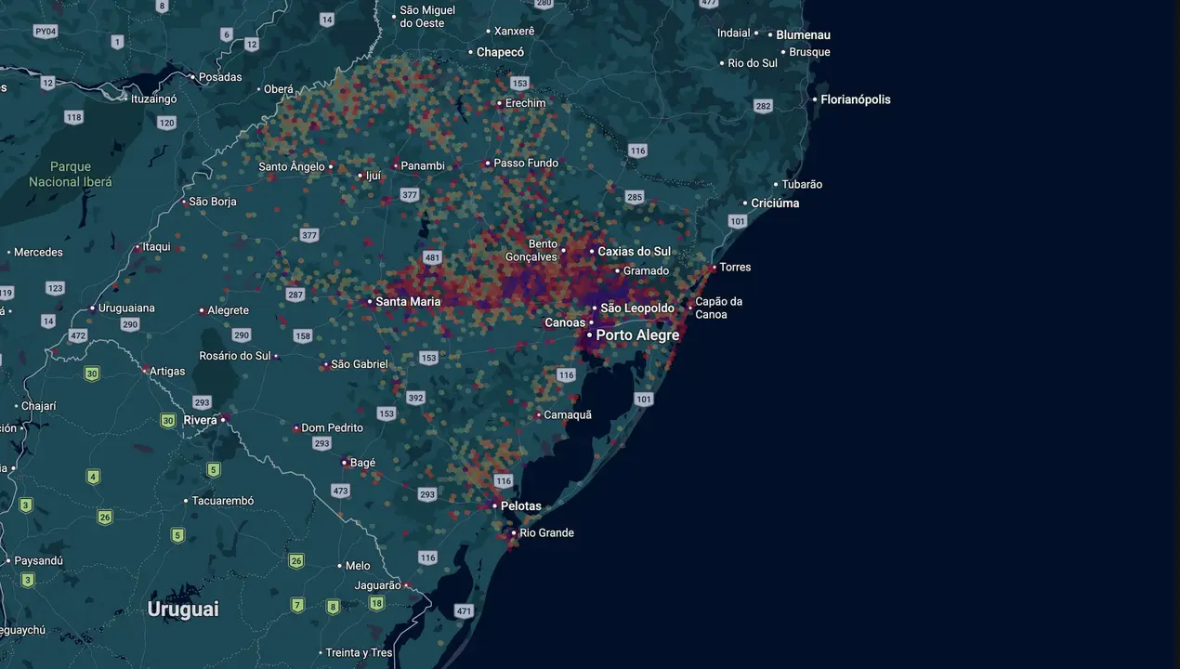The height and width of the screenshot is (669, 1180).
Task: Click the Porto Alegre city label
Action: (x=637, y=334)
